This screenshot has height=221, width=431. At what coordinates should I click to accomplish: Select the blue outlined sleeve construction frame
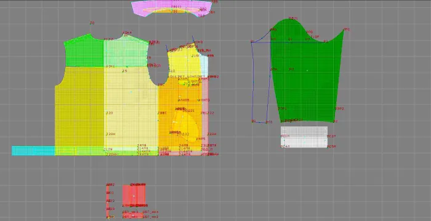(x=260, y=82)
